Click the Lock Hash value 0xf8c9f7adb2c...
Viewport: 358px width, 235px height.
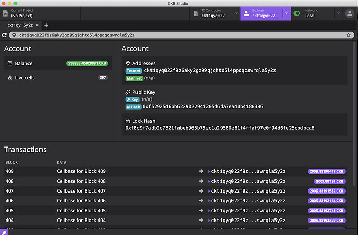tap(219, 128)
